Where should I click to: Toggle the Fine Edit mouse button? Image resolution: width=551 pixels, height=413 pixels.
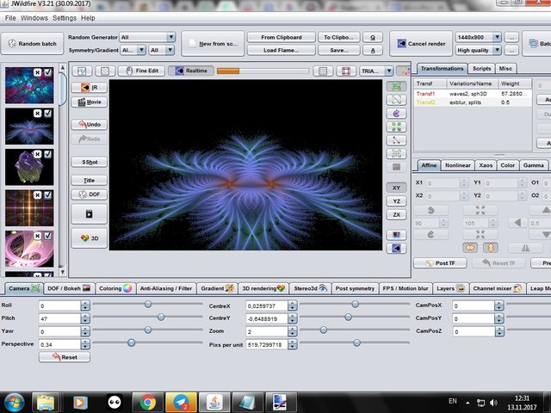click(142, 71)
